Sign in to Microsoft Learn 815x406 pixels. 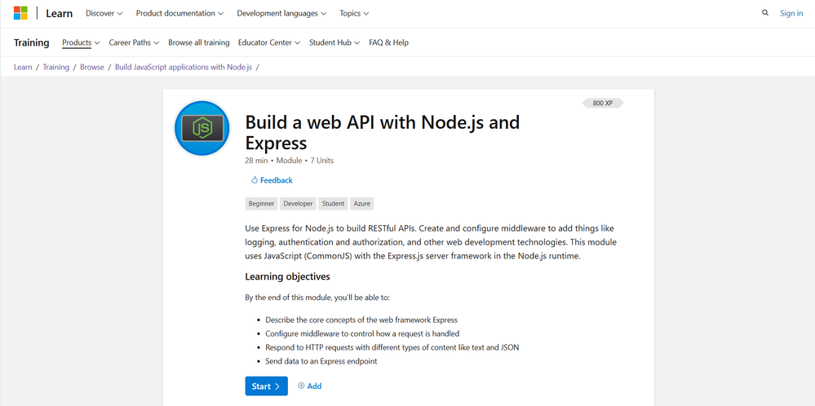pyautogui.click(x=791, y=14)
